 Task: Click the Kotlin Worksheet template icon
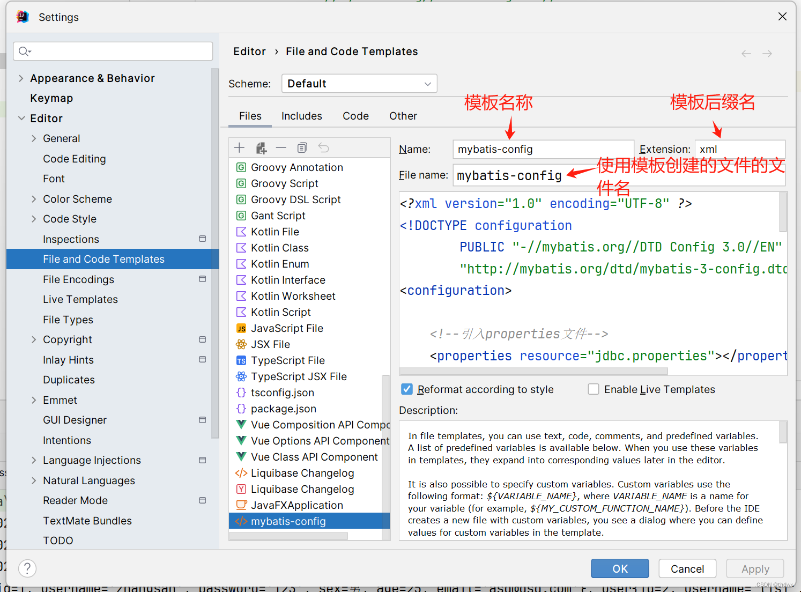241,296
